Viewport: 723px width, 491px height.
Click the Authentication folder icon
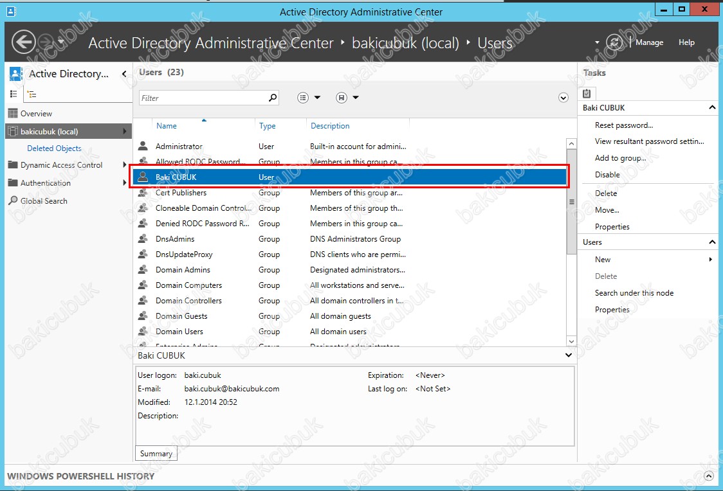(13, 183)
